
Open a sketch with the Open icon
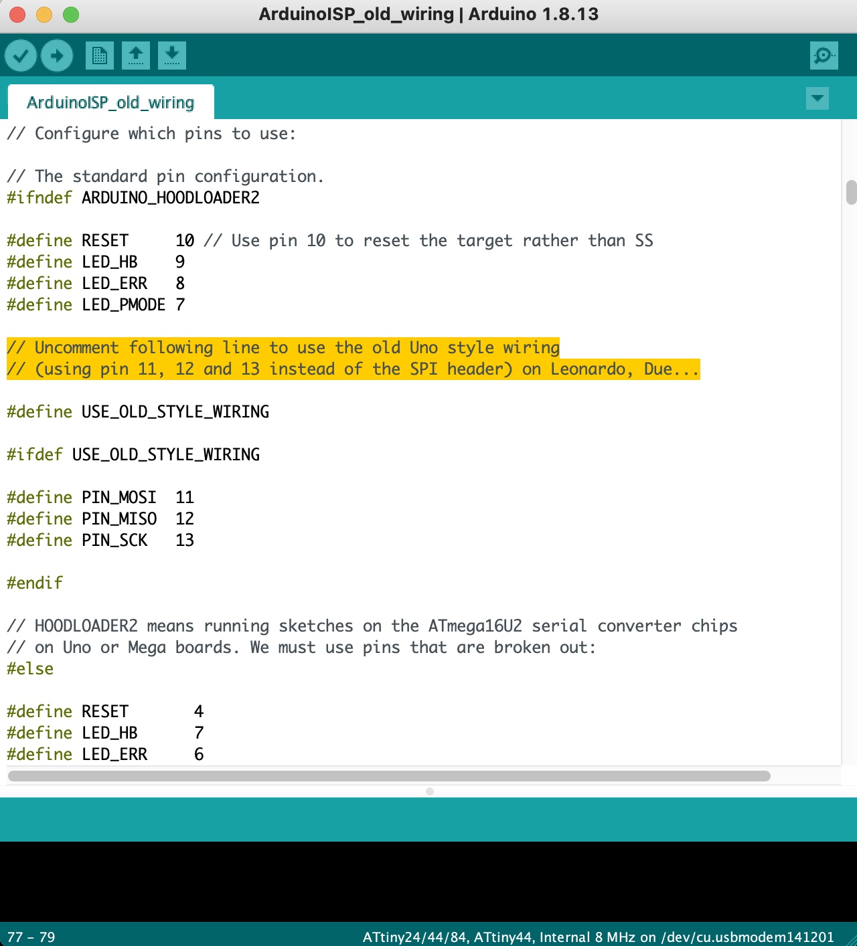(x=136, y=56)
